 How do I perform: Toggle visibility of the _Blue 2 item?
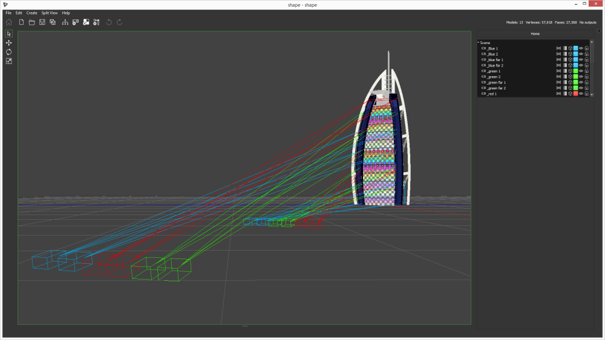581,54
